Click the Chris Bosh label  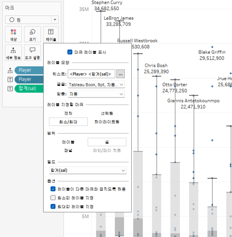pyautogui.click(x=156, y=65)
